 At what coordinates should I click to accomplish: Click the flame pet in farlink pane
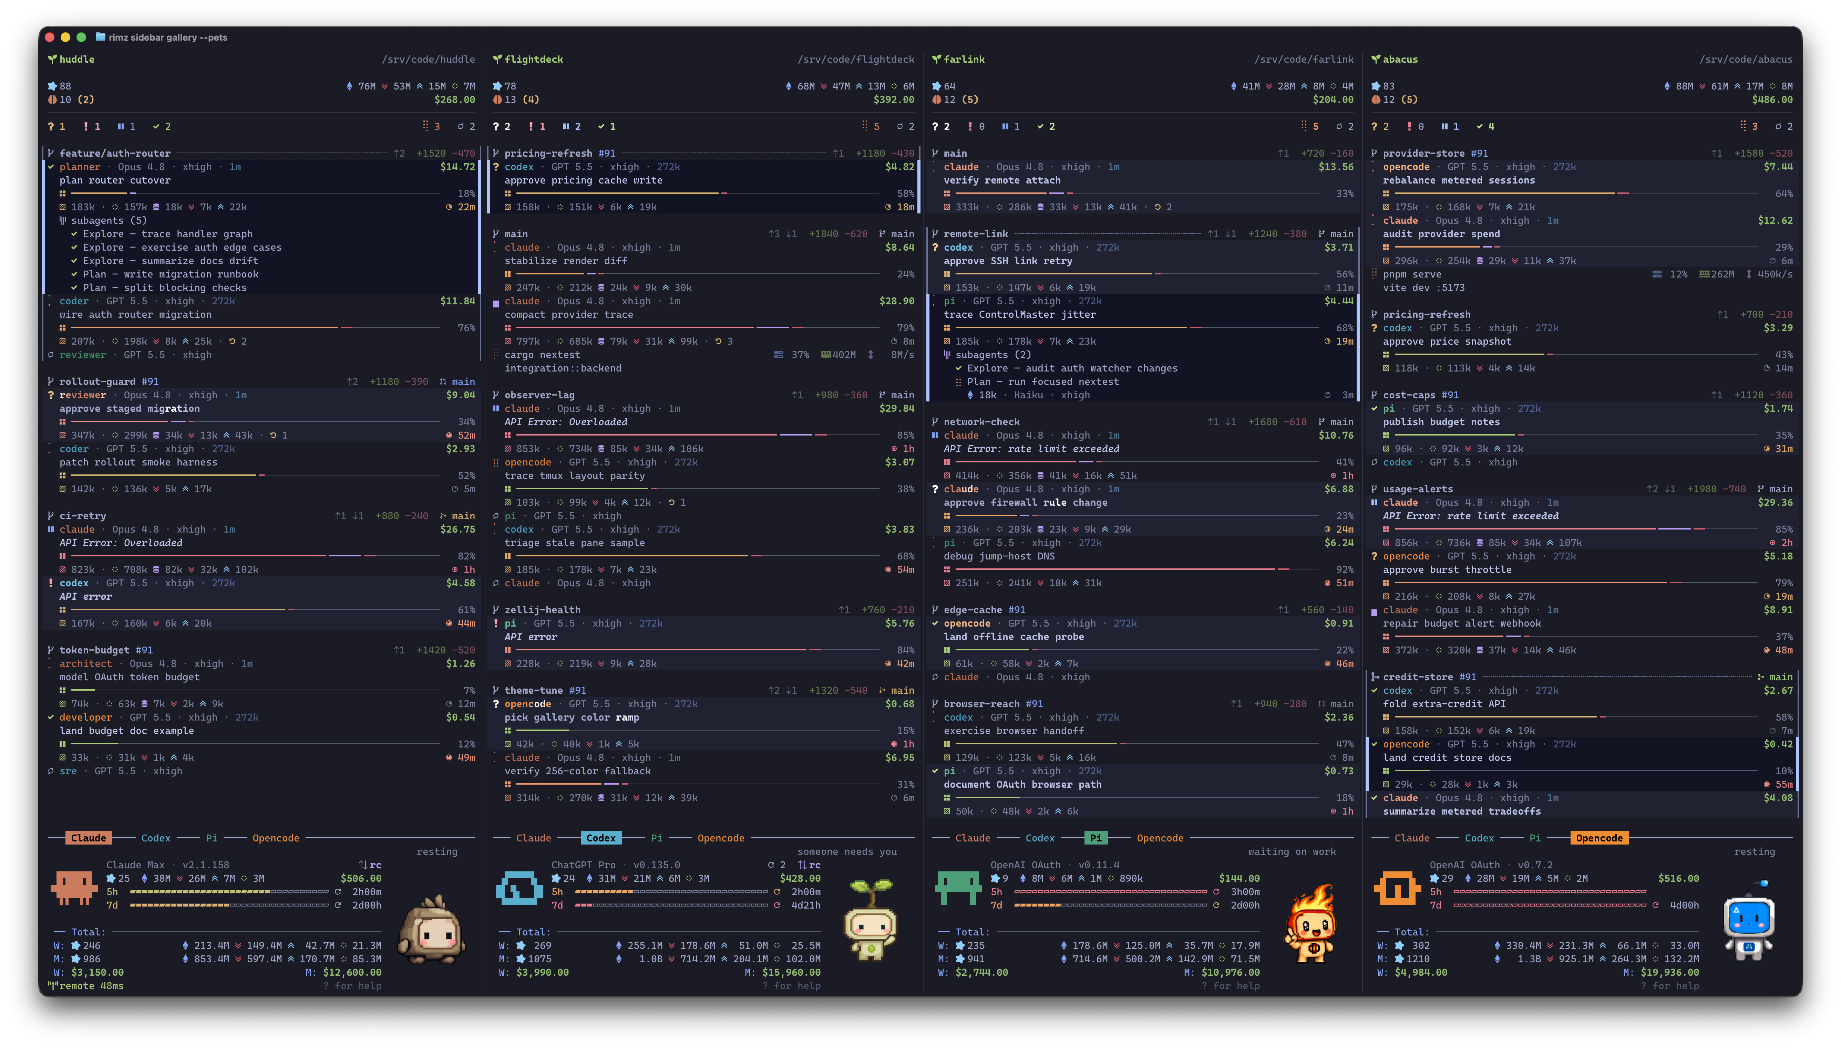pyautogui.click(x=1311, y=925)
